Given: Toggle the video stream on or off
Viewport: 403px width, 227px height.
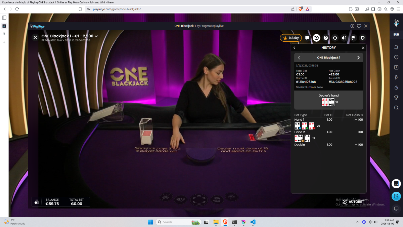Looking at the screenshot, I should tap(353, 38).
